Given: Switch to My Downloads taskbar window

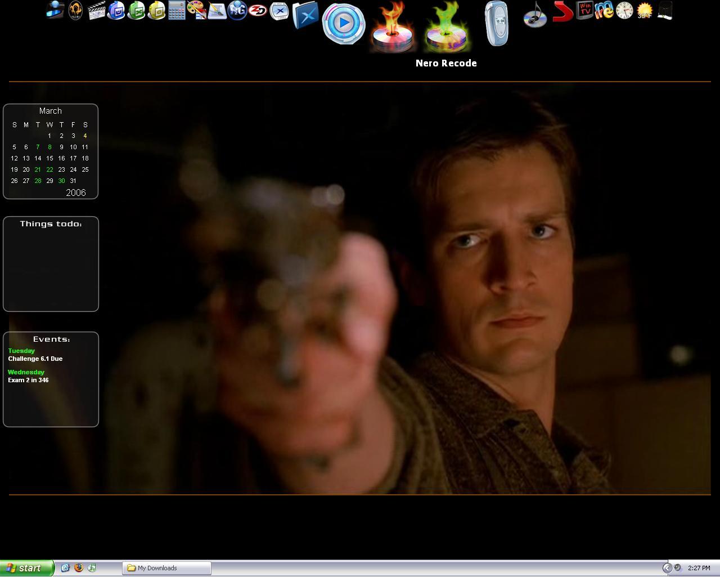Looking at the screenshot, I should 167,568.
